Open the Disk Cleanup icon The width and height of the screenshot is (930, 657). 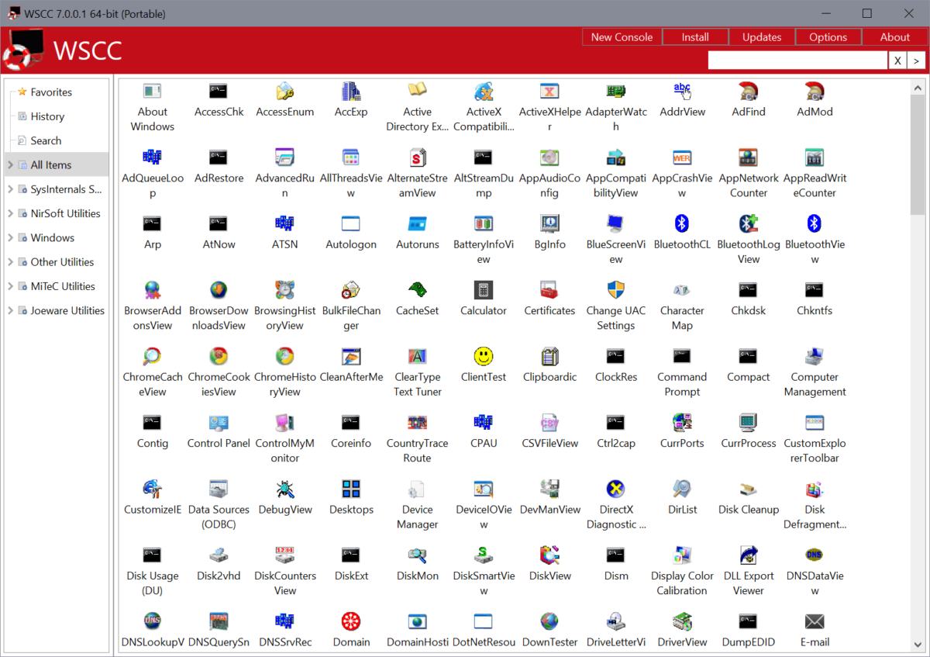pos(748,489)
